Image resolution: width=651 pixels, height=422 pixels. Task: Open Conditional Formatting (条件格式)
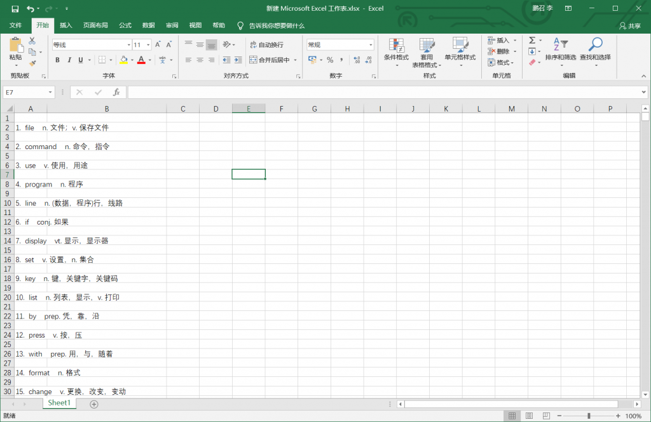(x=396, y=49)
